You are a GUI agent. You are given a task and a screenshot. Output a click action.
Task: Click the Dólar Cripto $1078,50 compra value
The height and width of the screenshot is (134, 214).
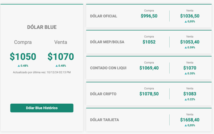coord(149,94)
